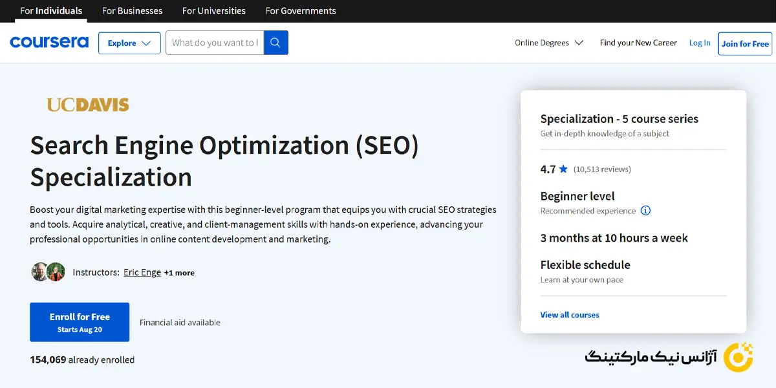Expand the Explore dropdown
The image size is (776, 388).
coord(129,43)
